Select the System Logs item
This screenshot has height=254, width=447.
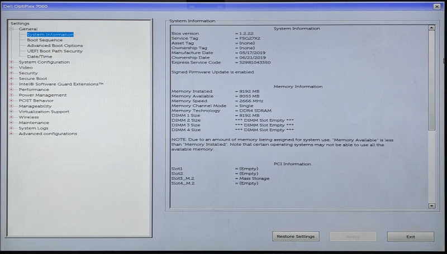34,128
